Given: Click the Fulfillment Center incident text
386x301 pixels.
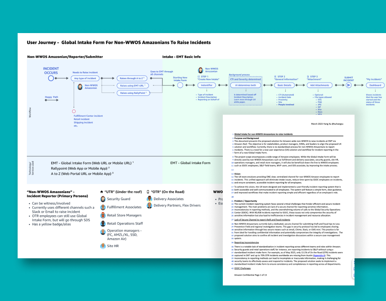Looking at the screenshot, I should (x=88, y=116).
